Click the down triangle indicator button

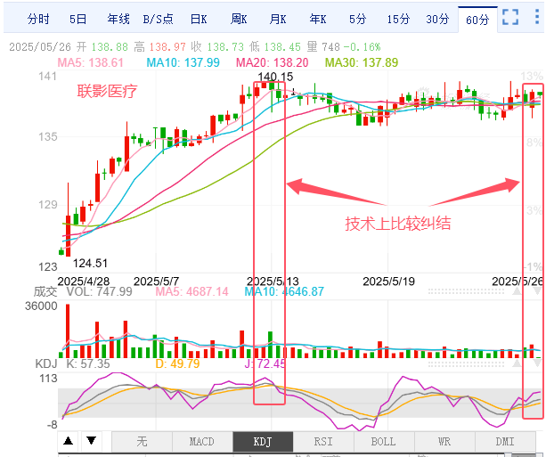(x=92, y=441)
